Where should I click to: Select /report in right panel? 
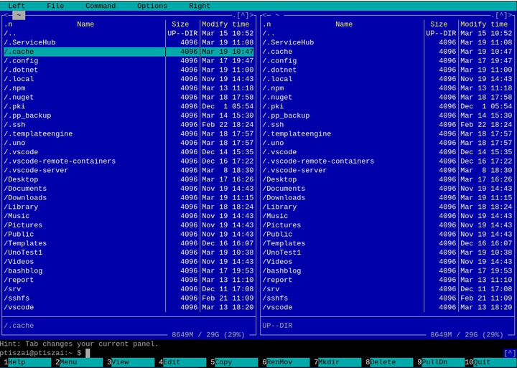[x=387, y=280]
